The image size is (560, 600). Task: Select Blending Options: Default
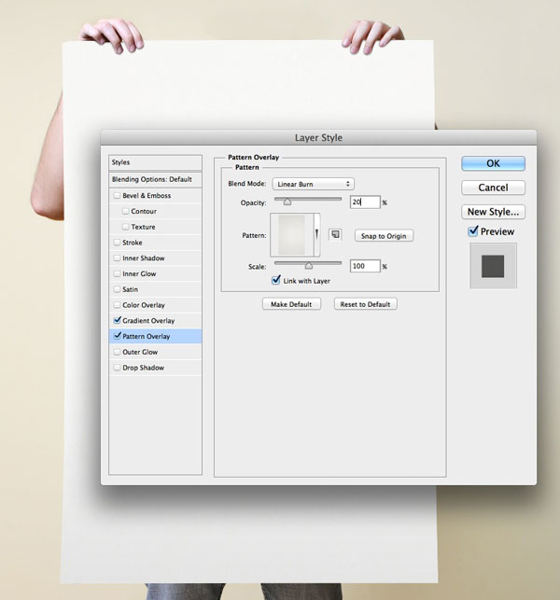click(x=156, y=179)
